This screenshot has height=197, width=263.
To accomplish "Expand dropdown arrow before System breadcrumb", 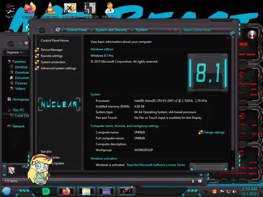I will coord(131,30).
